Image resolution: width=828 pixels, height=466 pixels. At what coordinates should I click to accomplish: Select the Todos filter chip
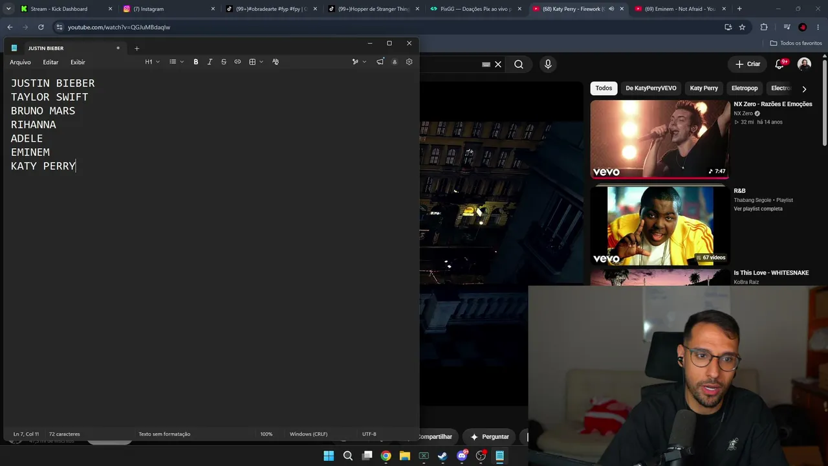pos(604,89)
